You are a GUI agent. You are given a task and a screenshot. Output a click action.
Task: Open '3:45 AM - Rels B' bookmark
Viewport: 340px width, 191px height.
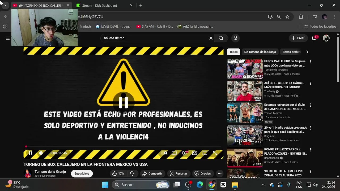tap(155, 27)
